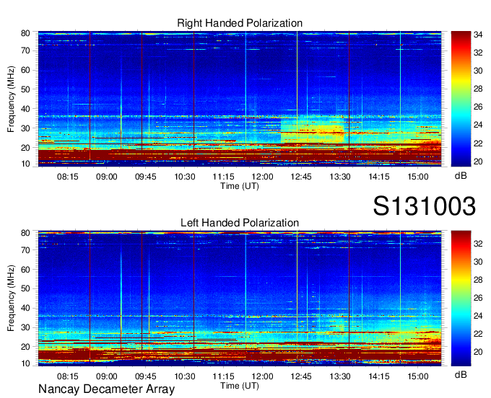Click the 24 value on upper color bar
Viewport: 491px width, 398px height.
pos(478,125)
